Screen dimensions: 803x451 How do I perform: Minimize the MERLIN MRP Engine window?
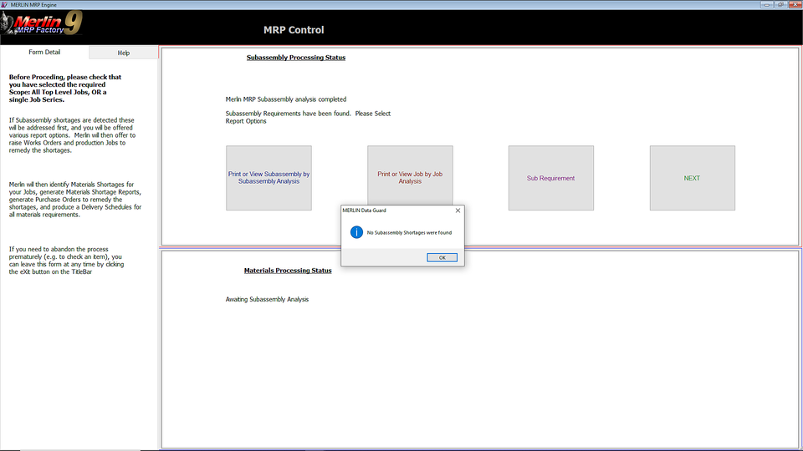pyautogui.click(x=765, y=4)
